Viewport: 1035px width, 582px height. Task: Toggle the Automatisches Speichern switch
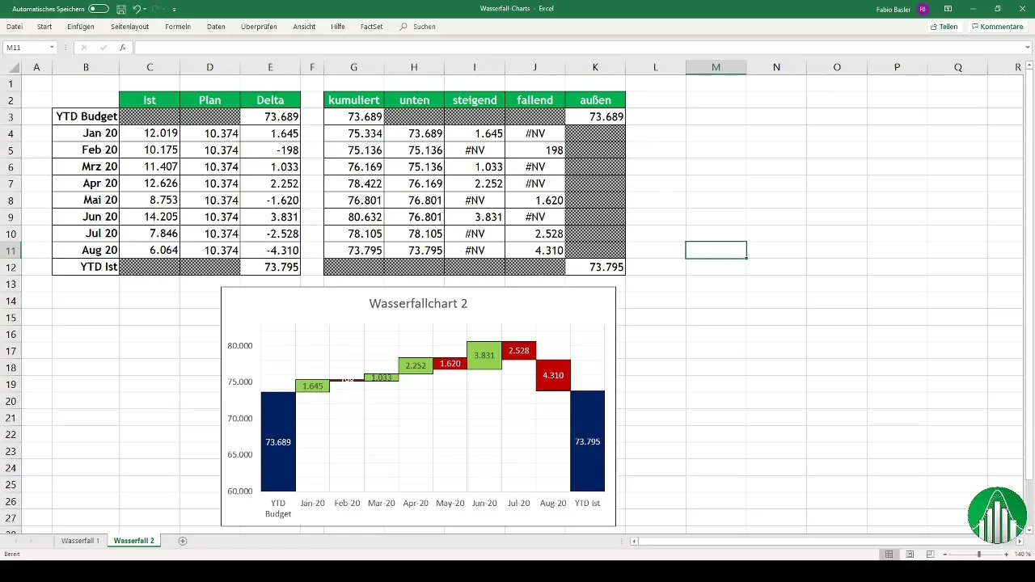click(99, 9)
